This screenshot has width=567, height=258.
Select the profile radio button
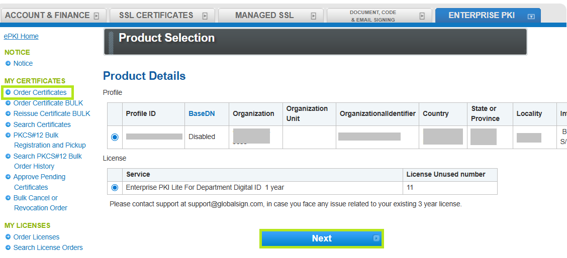pos(115,137)
